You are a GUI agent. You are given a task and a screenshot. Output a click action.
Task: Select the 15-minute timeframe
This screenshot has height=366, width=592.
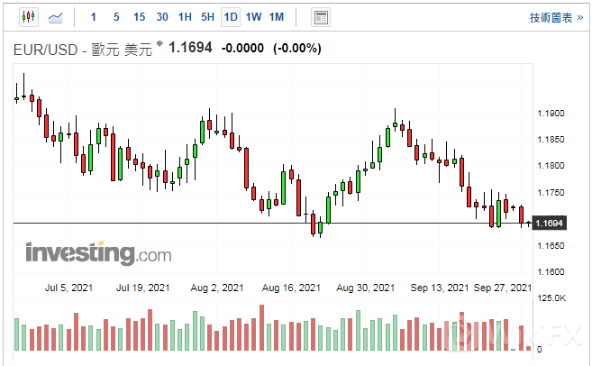pos(139,17)
